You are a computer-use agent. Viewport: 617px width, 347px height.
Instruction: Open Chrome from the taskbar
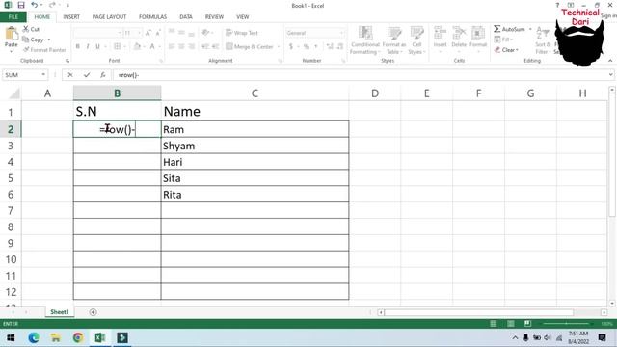[x=78, y=337]
